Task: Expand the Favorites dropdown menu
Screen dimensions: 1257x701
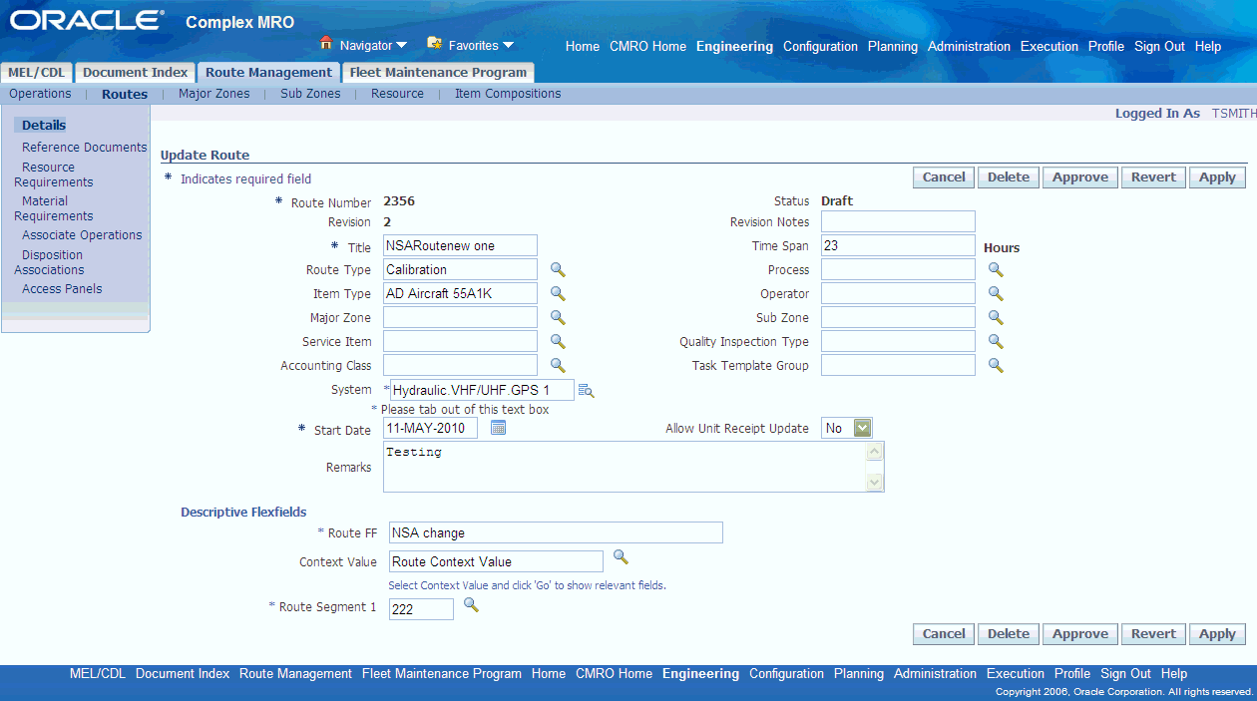Action: click(508, 46)
